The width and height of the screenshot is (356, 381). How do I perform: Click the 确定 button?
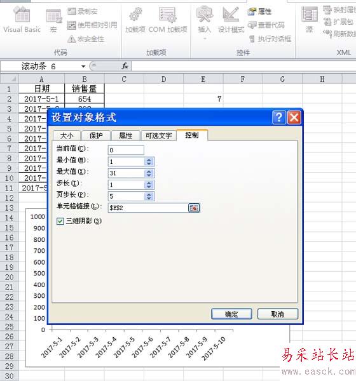pyautogui.click(x=231, y=314)
